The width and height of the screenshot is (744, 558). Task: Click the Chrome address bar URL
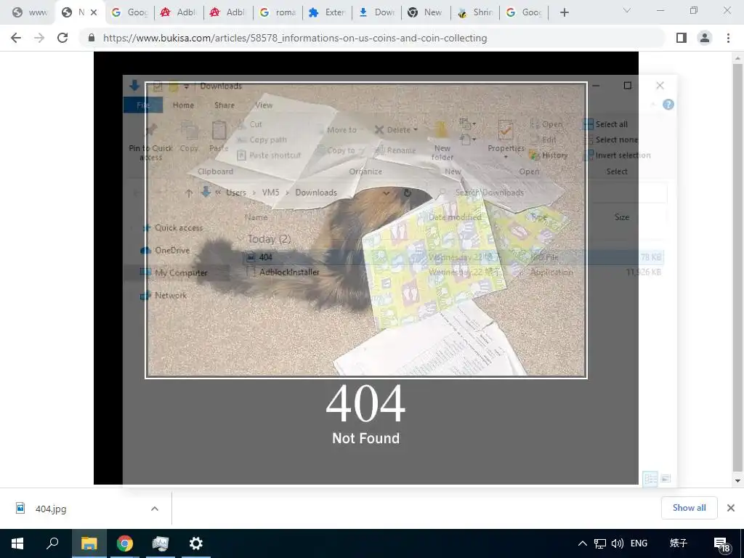point(295,38)
